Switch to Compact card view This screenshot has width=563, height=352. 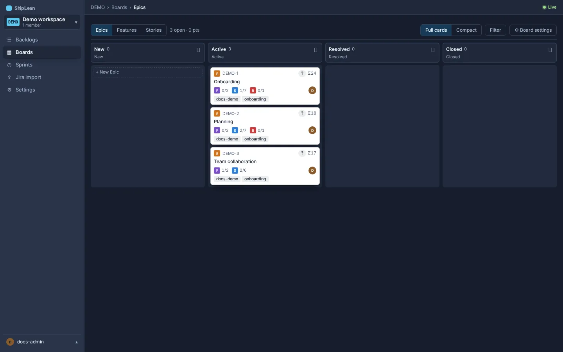coord(466,30)
